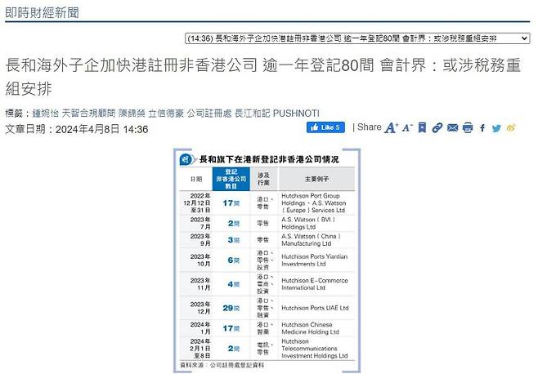Click the article headline about 長和海外子企
Image resolution: width=538 pixels, height=374 pixels.
pos(263,77)
